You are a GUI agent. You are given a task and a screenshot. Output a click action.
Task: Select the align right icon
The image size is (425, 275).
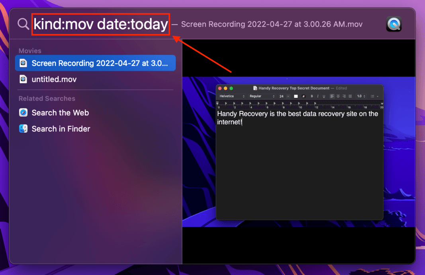(344, 96)
